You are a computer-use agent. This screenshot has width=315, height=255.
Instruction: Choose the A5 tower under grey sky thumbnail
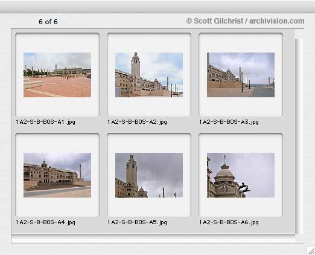pos(149,175)
